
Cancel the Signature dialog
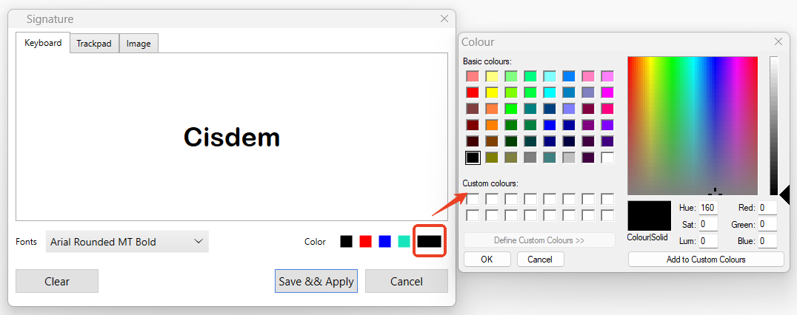(x=406, y=281)
